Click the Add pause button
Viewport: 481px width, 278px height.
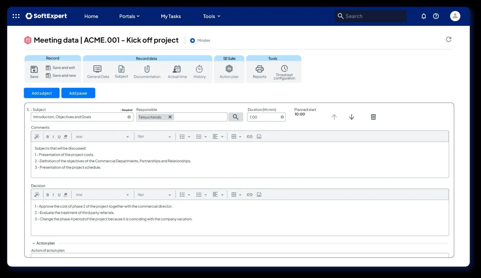(78, 93)
